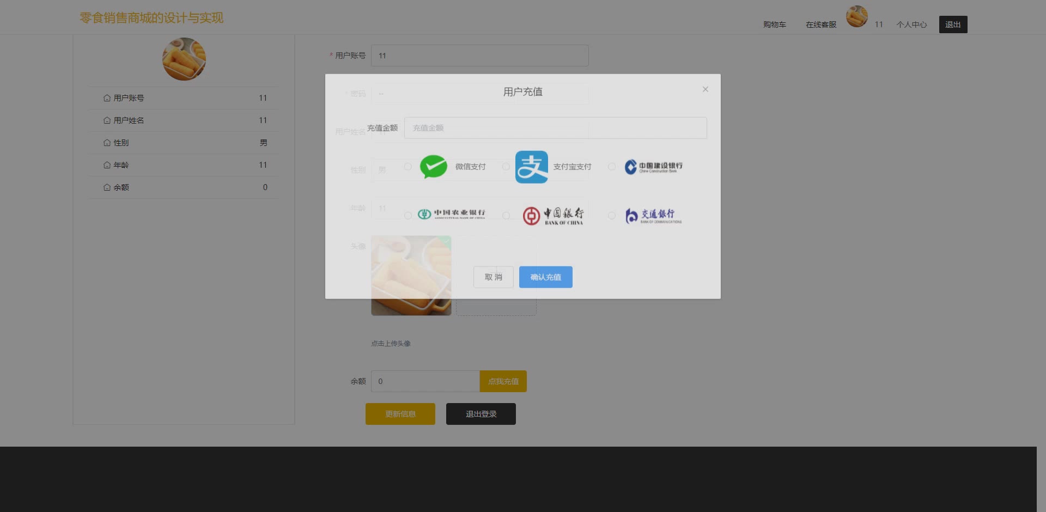Click the 用户充值 dialog title
The height and width of the screenshot is (512, 1046).
(x=523, y=92)
